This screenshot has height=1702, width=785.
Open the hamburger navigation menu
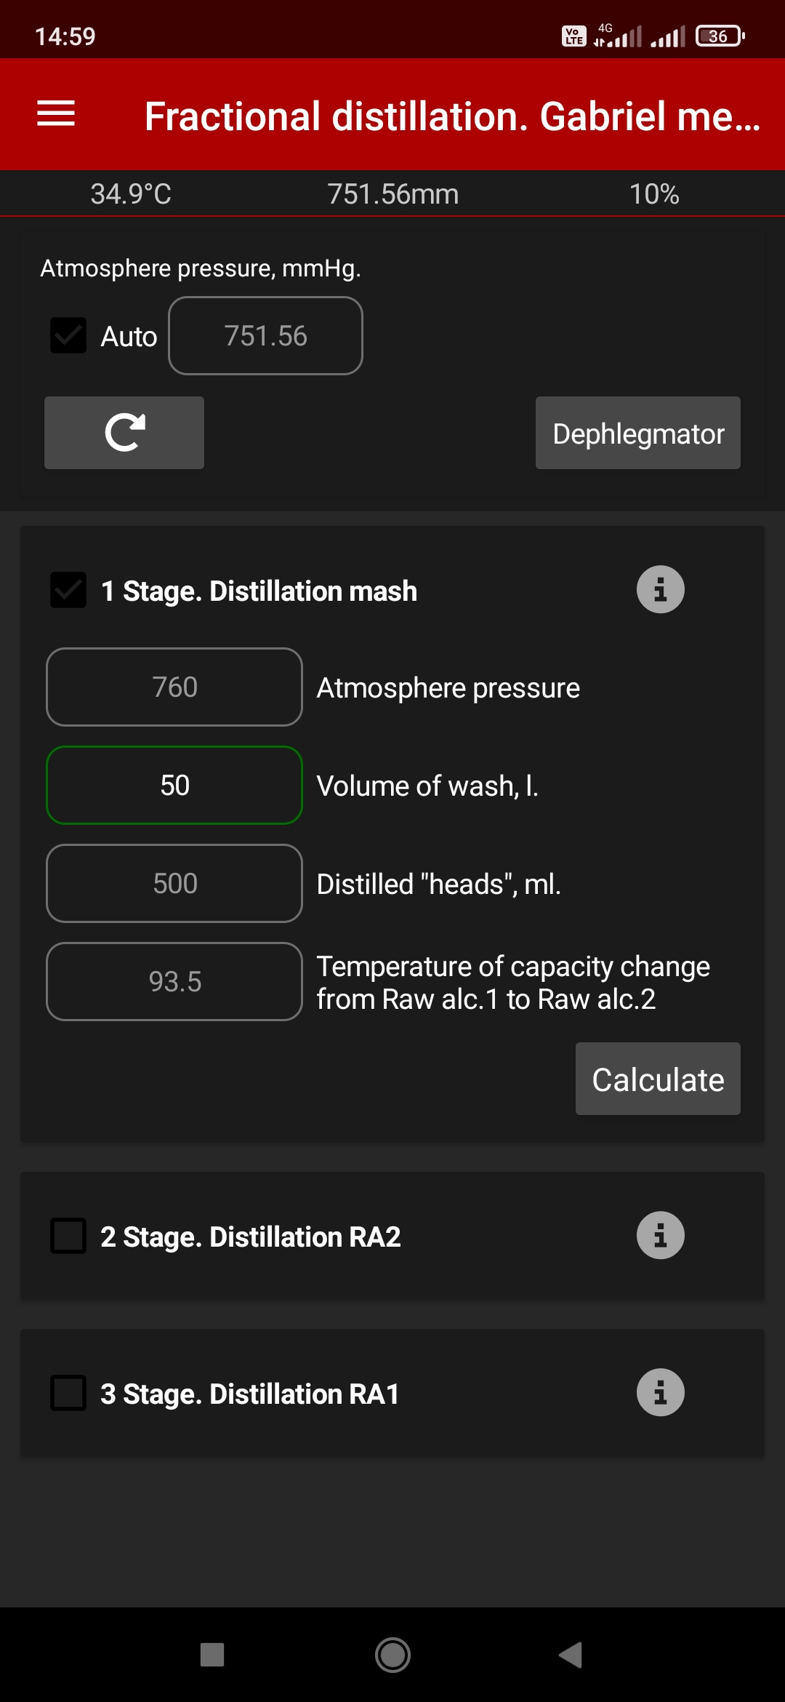56,113
